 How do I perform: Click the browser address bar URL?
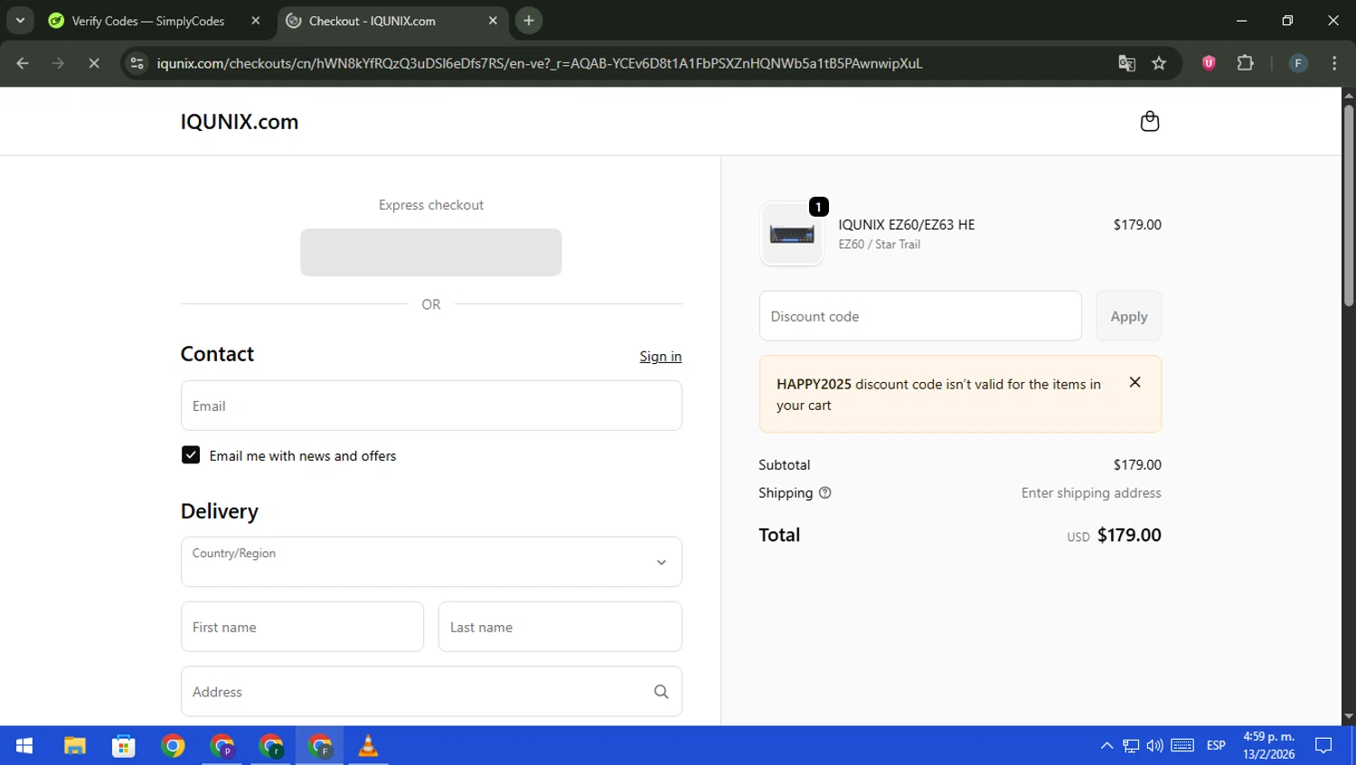(540, 63)
